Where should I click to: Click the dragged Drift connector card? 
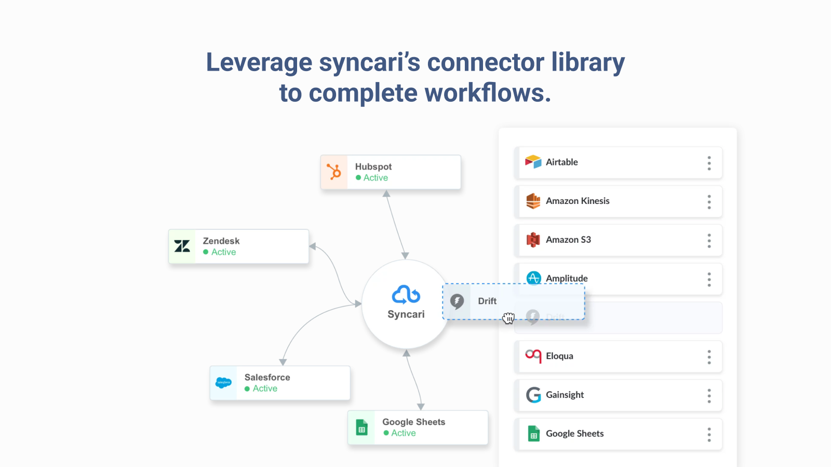[x=513, y=301]
